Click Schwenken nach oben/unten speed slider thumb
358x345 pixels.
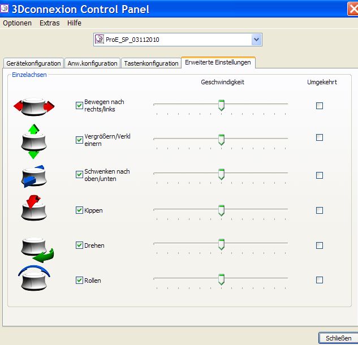click(221, 174)
